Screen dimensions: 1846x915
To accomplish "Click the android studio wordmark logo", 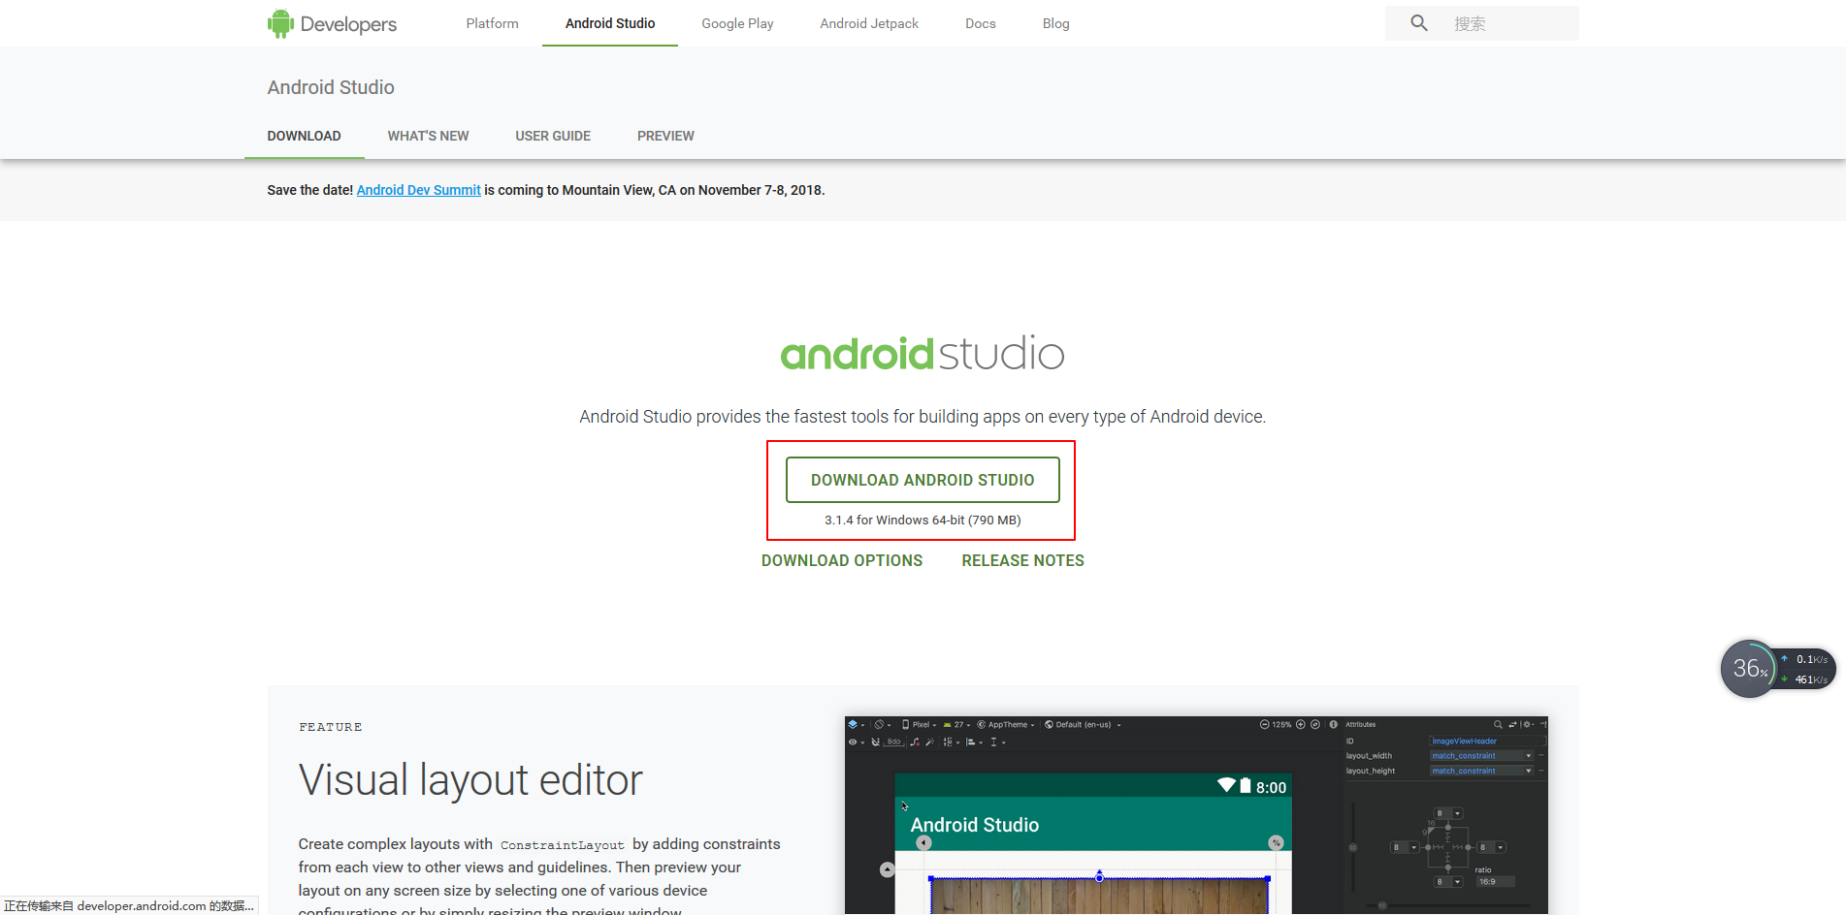I will click(923, 354).
